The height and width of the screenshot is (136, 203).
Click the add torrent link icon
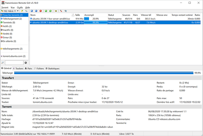coord(26,11)
